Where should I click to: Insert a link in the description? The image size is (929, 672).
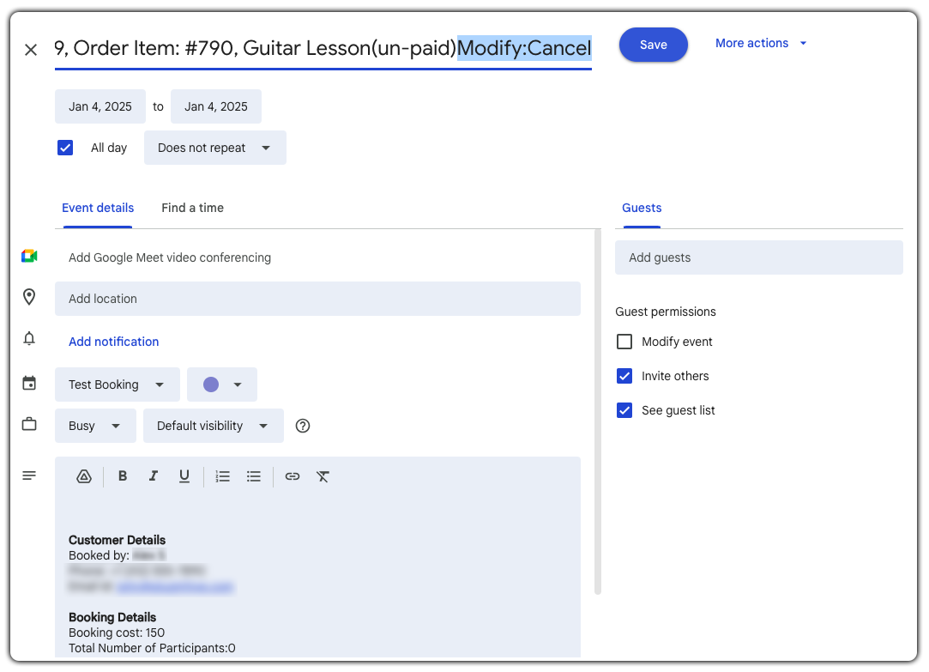(x=293, y=476)
